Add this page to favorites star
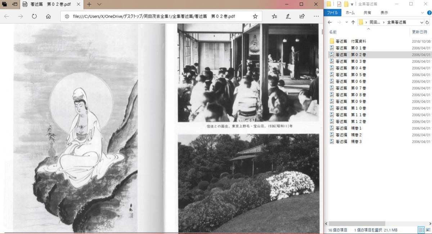This screenshot has height=234, width=432. (x=255, y=16)
